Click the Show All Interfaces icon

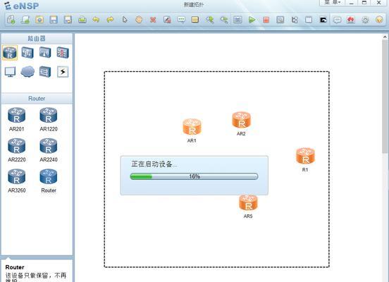pos(295,20)
